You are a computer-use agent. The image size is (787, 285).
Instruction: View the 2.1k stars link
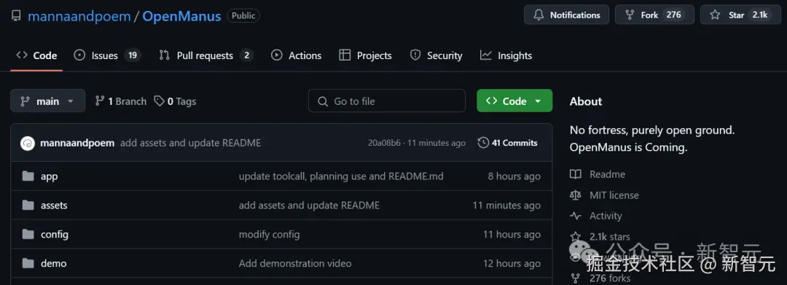610,236
